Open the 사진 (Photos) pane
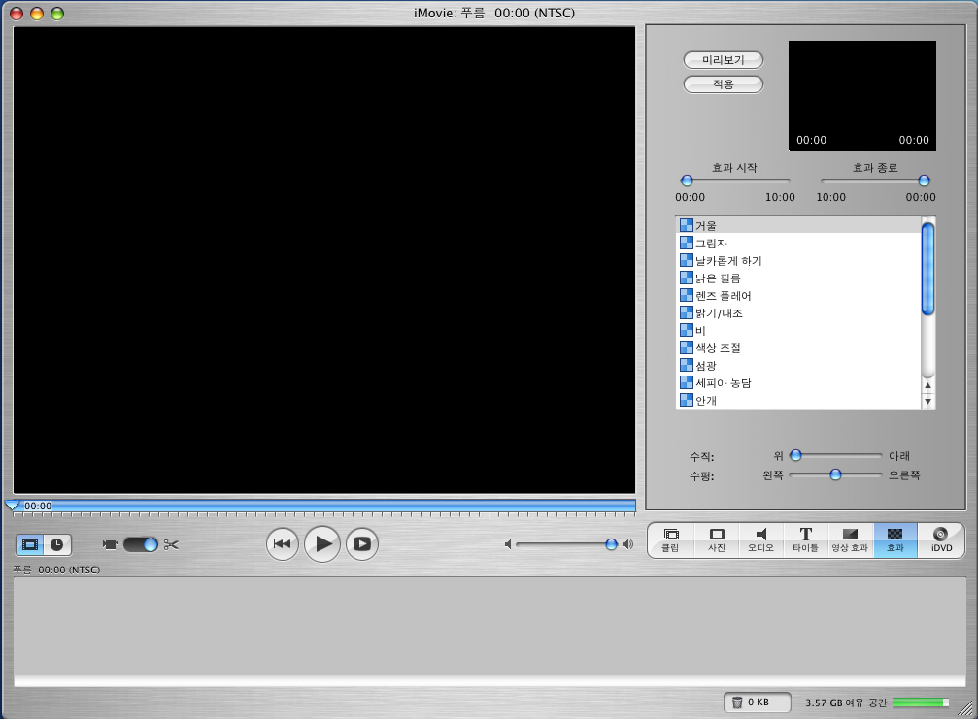 (717, 539)
